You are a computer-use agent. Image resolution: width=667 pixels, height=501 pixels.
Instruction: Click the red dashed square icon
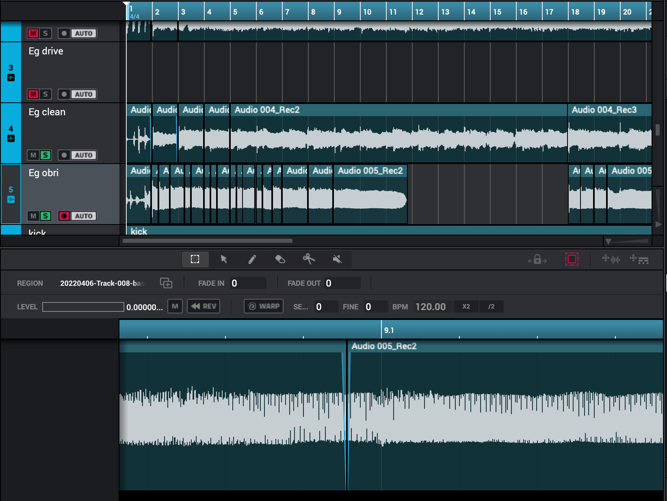[x=572, y=259]
